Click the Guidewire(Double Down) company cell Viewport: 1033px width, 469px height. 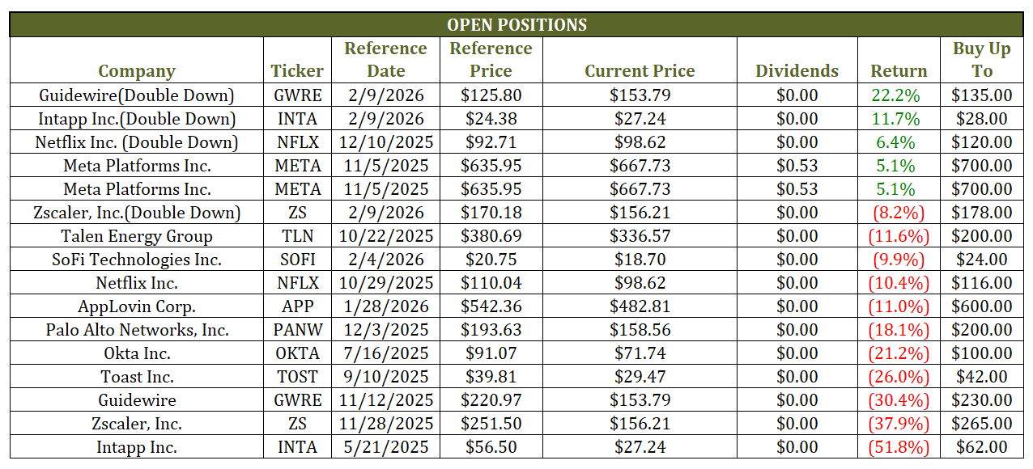(137, 95)
